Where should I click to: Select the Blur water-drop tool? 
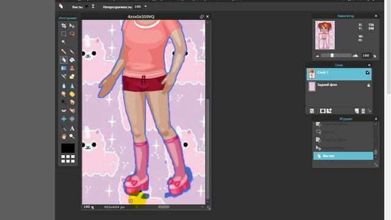(x=64, y=86)
